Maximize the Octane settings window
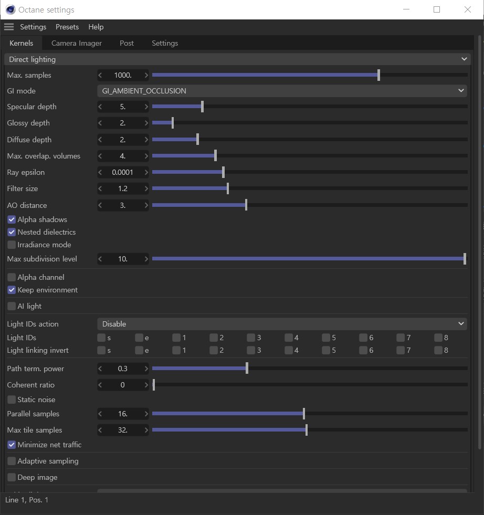The height and width of the screenshot is (515, 484). tap(437, 9)
